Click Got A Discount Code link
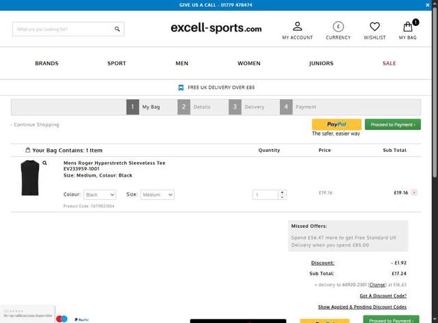The image size is (438, 323). [x=383, y=296]
